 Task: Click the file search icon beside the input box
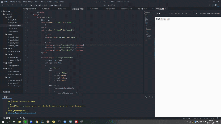(x=105, y=5)
